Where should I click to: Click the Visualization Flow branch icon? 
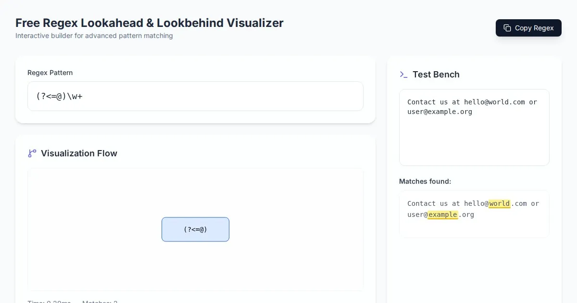pos(32,153)
